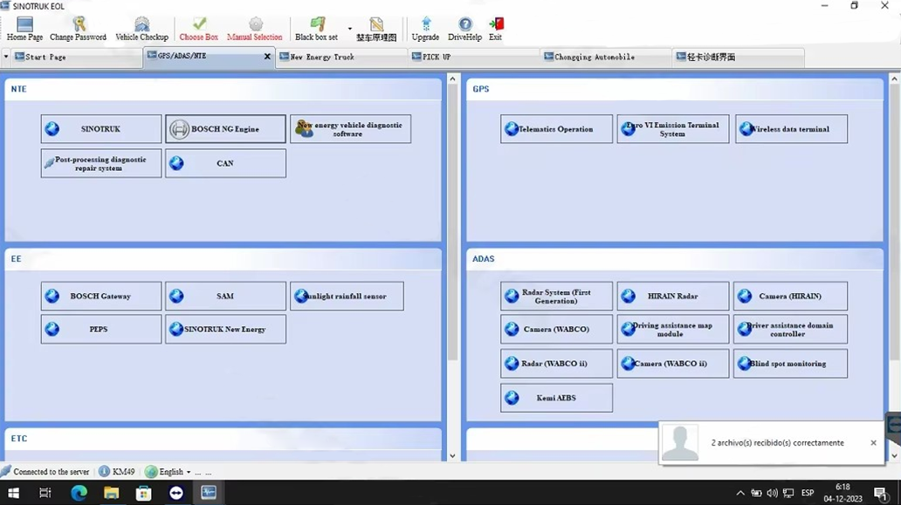The image size is (901, 505).
Task: Open the light truck diagnostic tab
Action: 739,57
